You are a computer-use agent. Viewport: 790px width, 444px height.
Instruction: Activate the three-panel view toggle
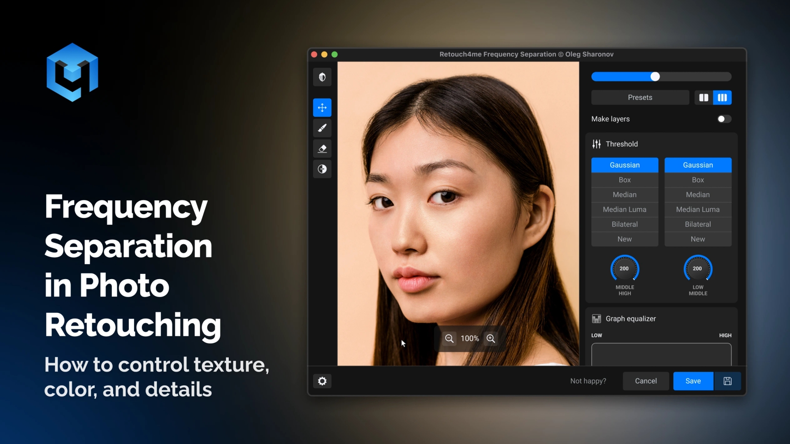(723, 97)
